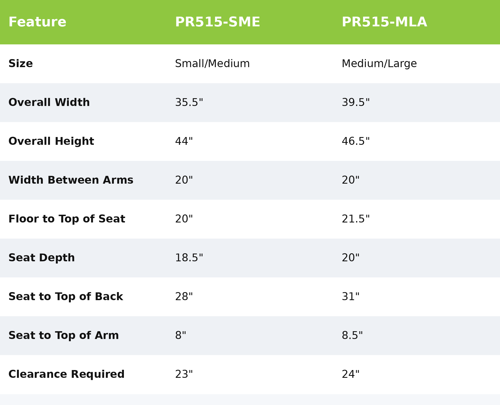Click the 31" back height value

(350, 297)
